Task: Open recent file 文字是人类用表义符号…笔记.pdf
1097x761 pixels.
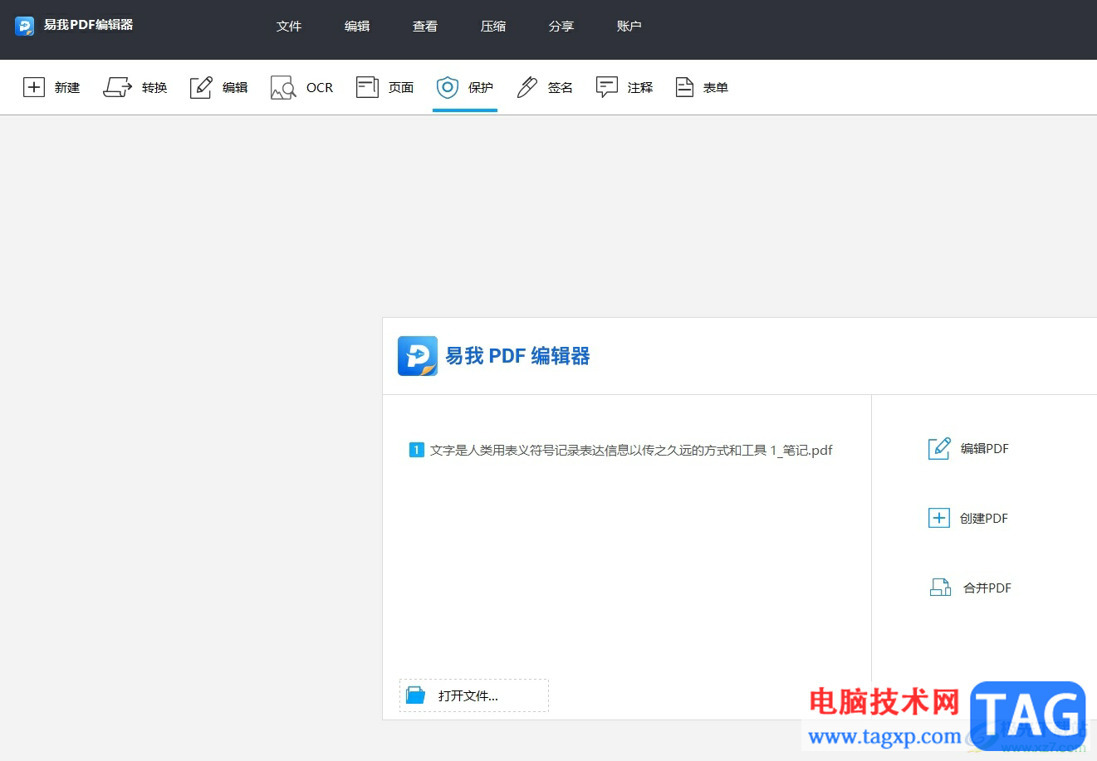Action: coord(631,450)
